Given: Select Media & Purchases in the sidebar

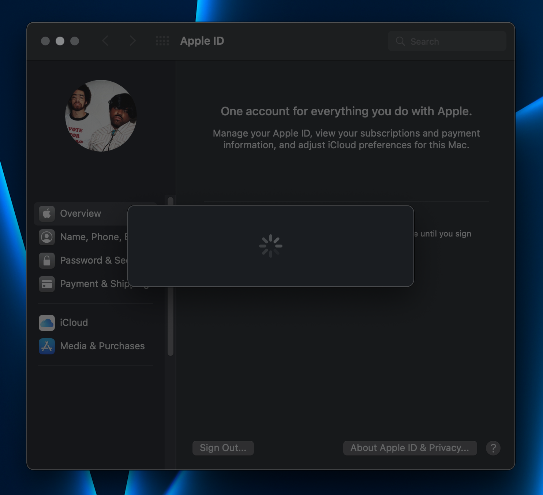Looking at the screenshot, I should click(95, 346).
